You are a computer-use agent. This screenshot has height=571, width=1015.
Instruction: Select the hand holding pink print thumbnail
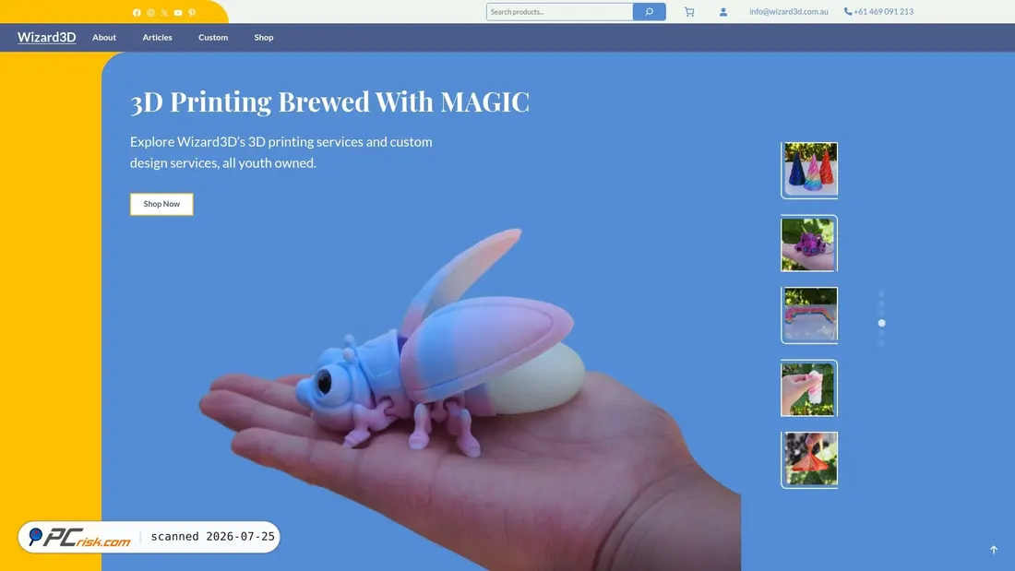point(809,388)
